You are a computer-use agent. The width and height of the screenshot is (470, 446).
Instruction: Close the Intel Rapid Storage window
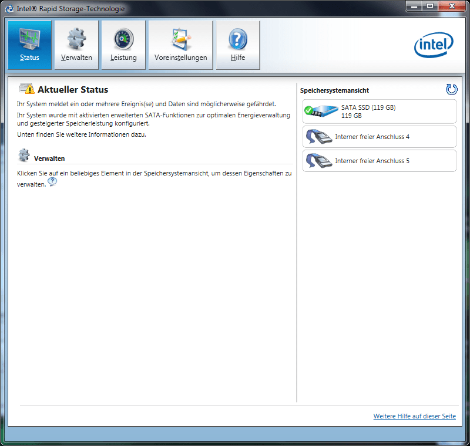452,6
